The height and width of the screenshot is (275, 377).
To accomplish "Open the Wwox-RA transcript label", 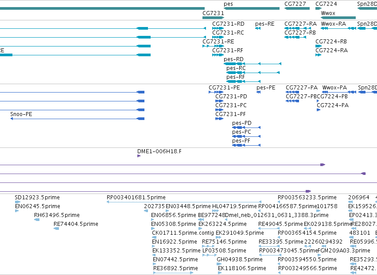I will click(334, 24).
